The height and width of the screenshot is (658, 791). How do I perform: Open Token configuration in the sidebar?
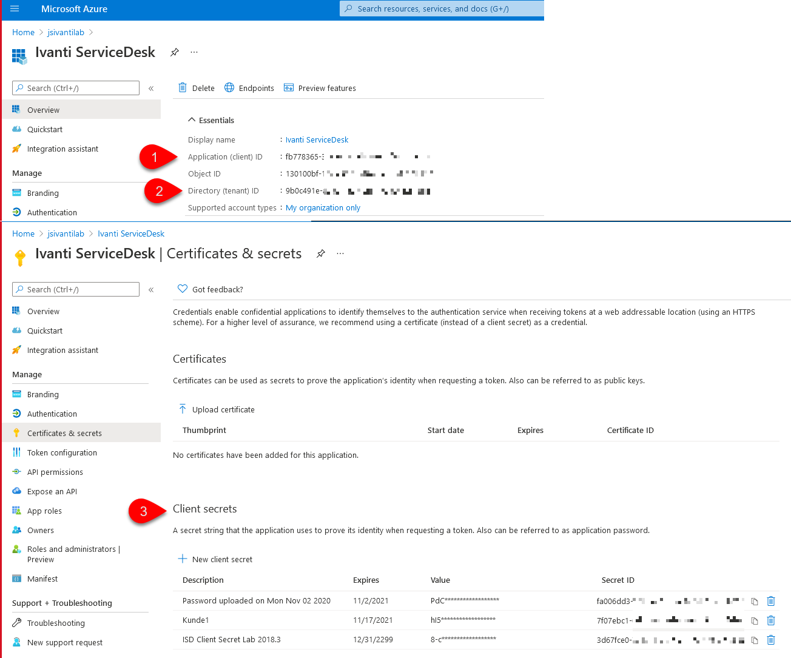pyautogui.click(x=62, y=452)
